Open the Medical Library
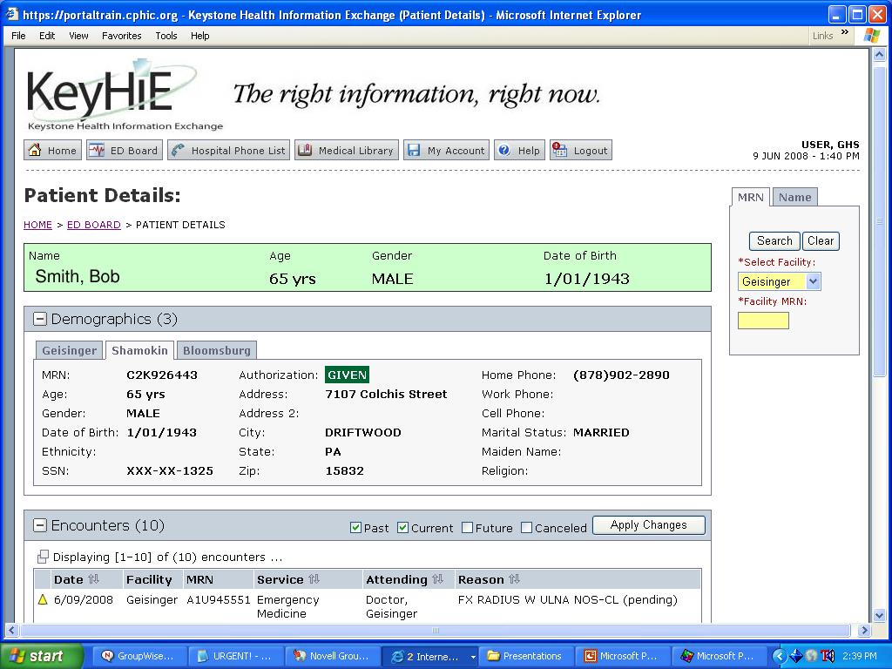The height and width of the screenshot is (669, 892). [347, 150]
